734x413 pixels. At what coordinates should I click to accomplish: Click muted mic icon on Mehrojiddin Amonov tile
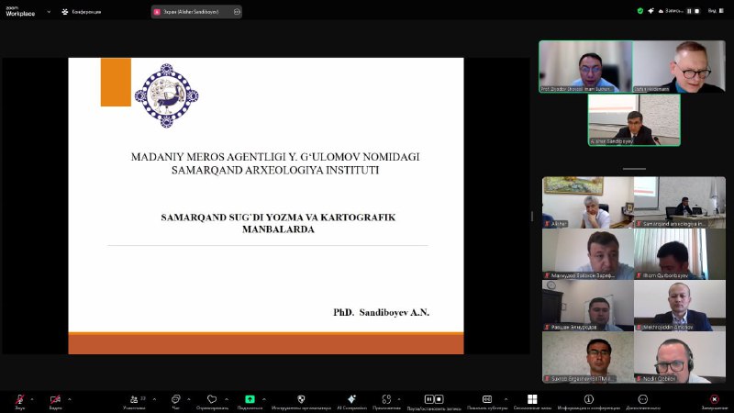639,327
